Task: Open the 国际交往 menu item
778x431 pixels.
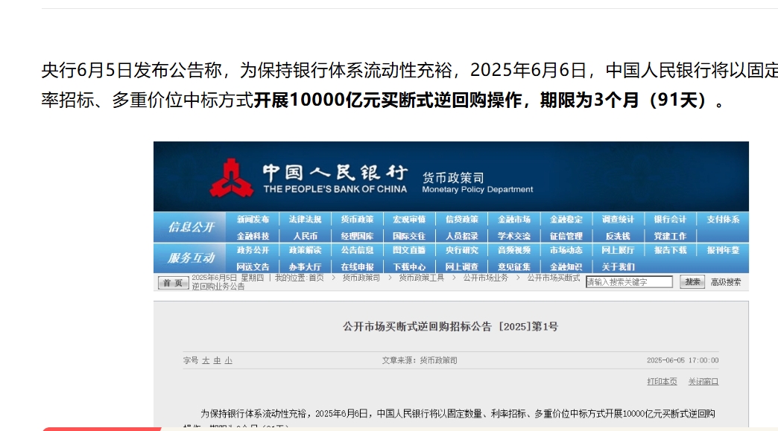Action: pos(409,236)
